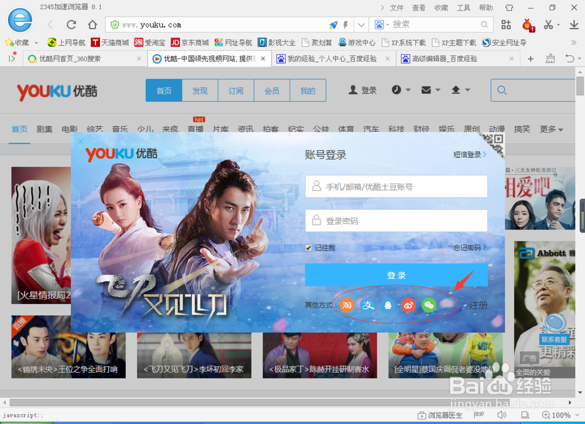Viewport: 585px width, 424px height.
Task: Open the 极品家丁 video thumbnail
Action: tap(320, 356)
